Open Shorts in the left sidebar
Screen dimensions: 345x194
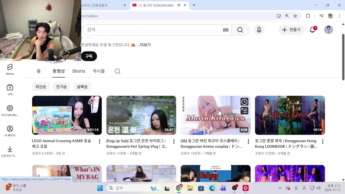pos(10,70)
